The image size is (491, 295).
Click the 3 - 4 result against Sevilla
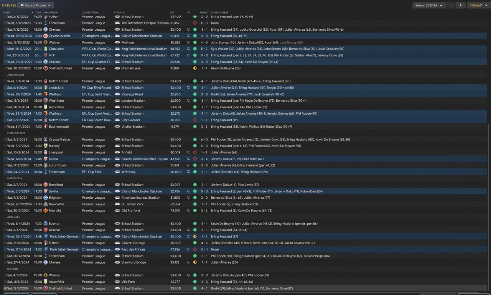pos(204,159)
